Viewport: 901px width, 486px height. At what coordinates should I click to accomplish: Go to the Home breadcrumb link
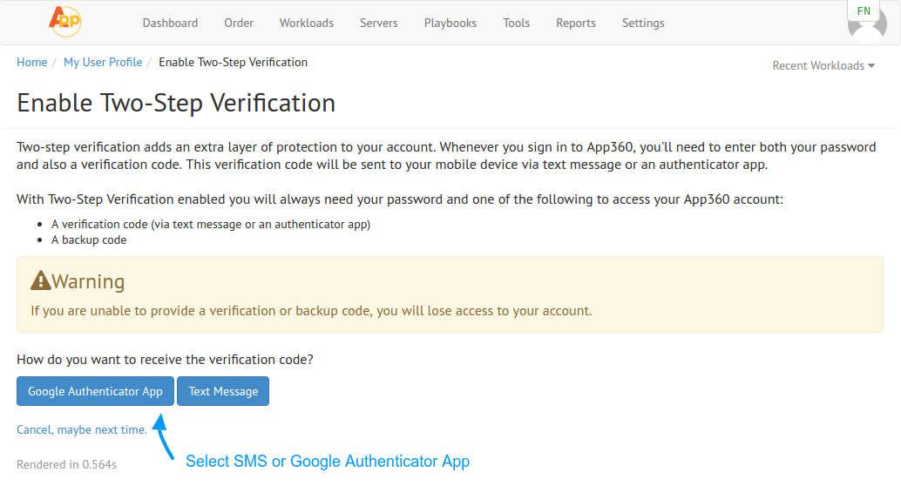click(31, 62)
